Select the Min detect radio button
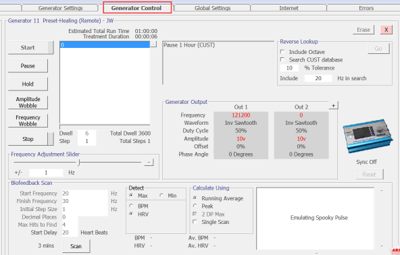Image resolution: width=400 pixels, height=255 pixels. [161, 196]
